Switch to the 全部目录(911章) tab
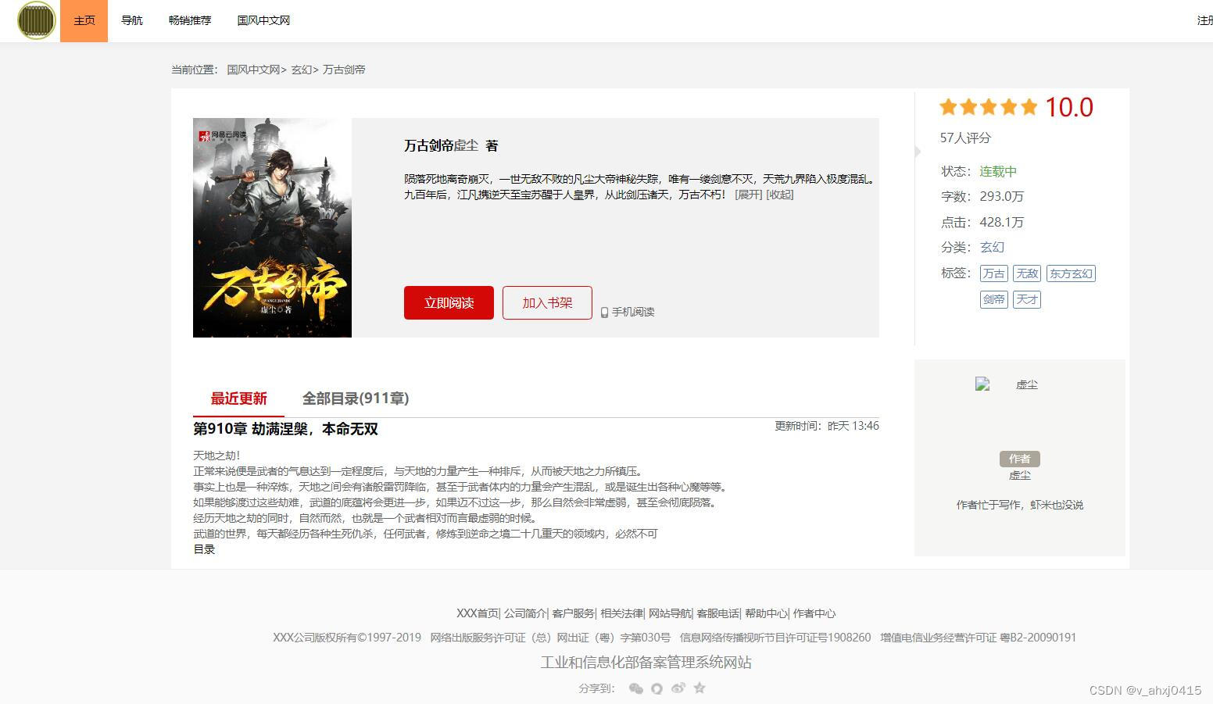The width and height of the screenshot is (1213, 704). (x=356, y=398)
